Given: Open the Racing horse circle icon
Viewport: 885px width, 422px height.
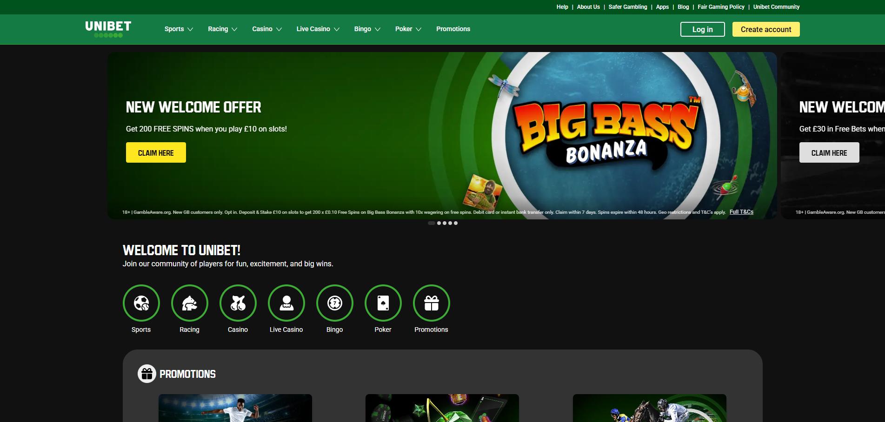Looking at the screenshot, I should (x=190, y=303).
